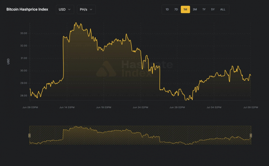Click the left range slider handle

(29, 135)
